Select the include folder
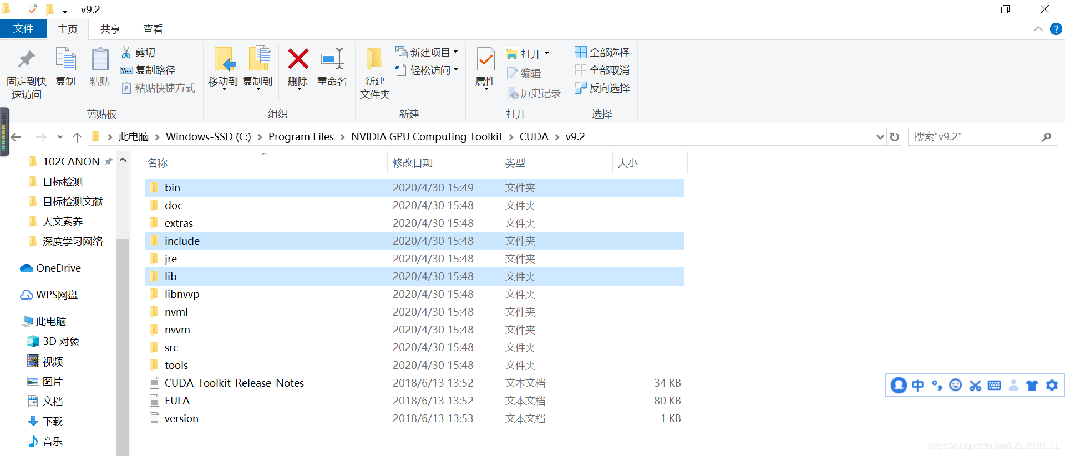 point(414,241)
